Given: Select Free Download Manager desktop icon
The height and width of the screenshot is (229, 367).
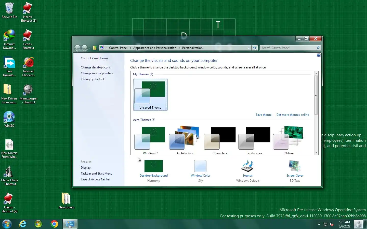Looking at the screenshot, I should pos(9,67).
